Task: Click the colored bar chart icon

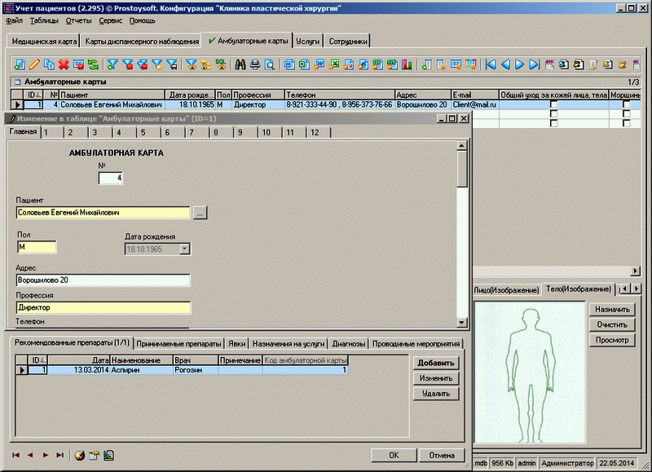Action: 407,64
